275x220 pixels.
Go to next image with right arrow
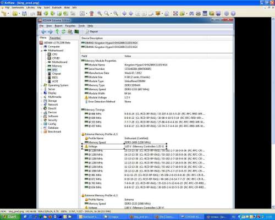tap(131, 13)
